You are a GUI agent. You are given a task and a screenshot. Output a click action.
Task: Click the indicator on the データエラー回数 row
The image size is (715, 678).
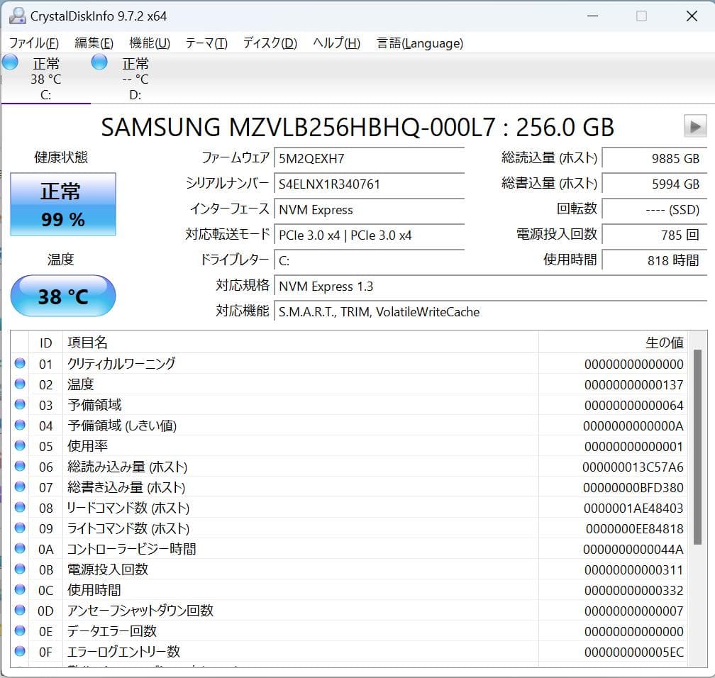click(21, 631)
